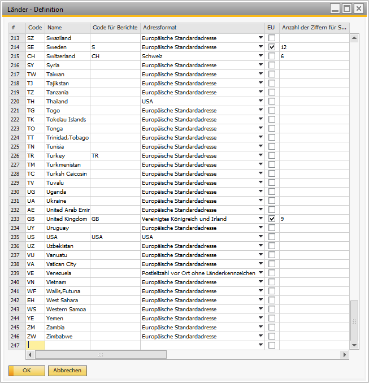
Task: Click the Name cell 'Tokelau Islands'
Action: (x=67, y=119)
